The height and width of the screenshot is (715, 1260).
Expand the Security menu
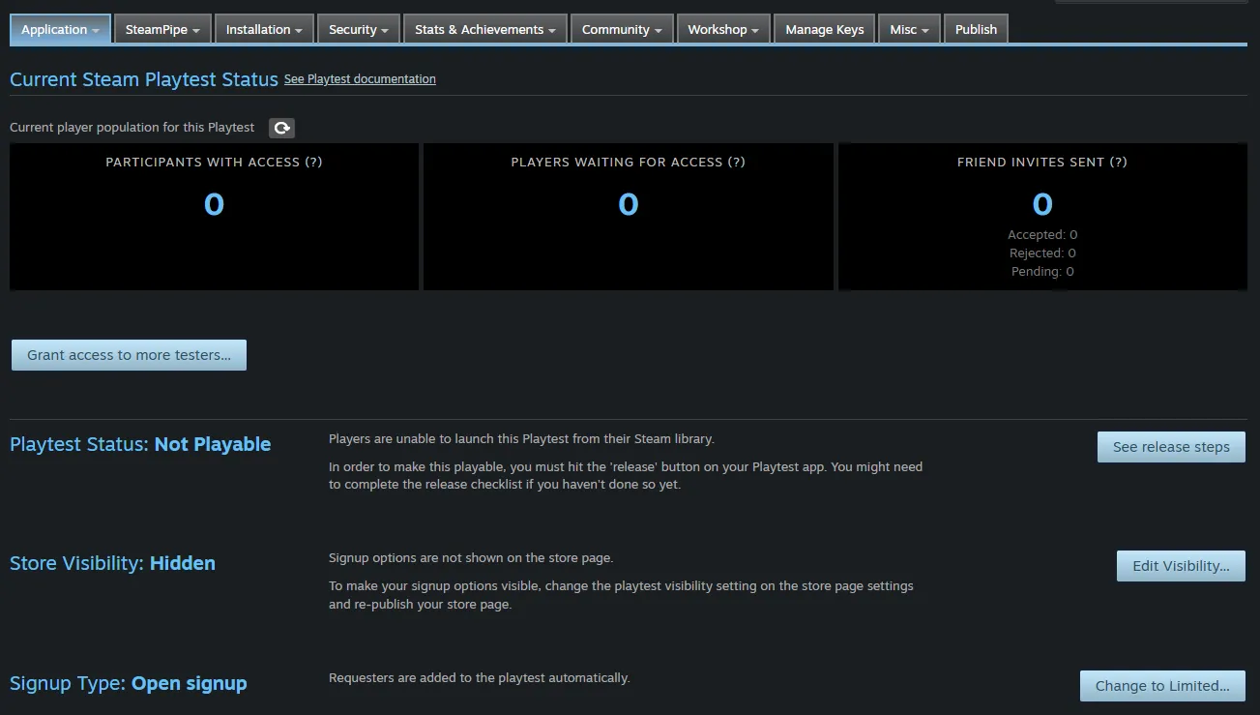[359, 29]
